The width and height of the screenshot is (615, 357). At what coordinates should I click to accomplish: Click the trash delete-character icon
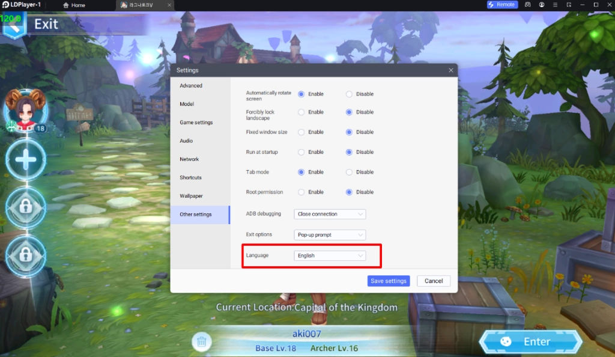click(202, 342)
